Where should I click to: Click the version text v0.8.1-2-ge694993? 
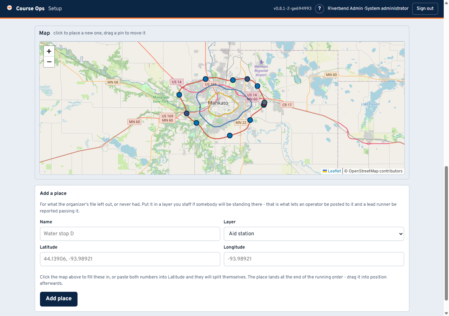[293, 8]
